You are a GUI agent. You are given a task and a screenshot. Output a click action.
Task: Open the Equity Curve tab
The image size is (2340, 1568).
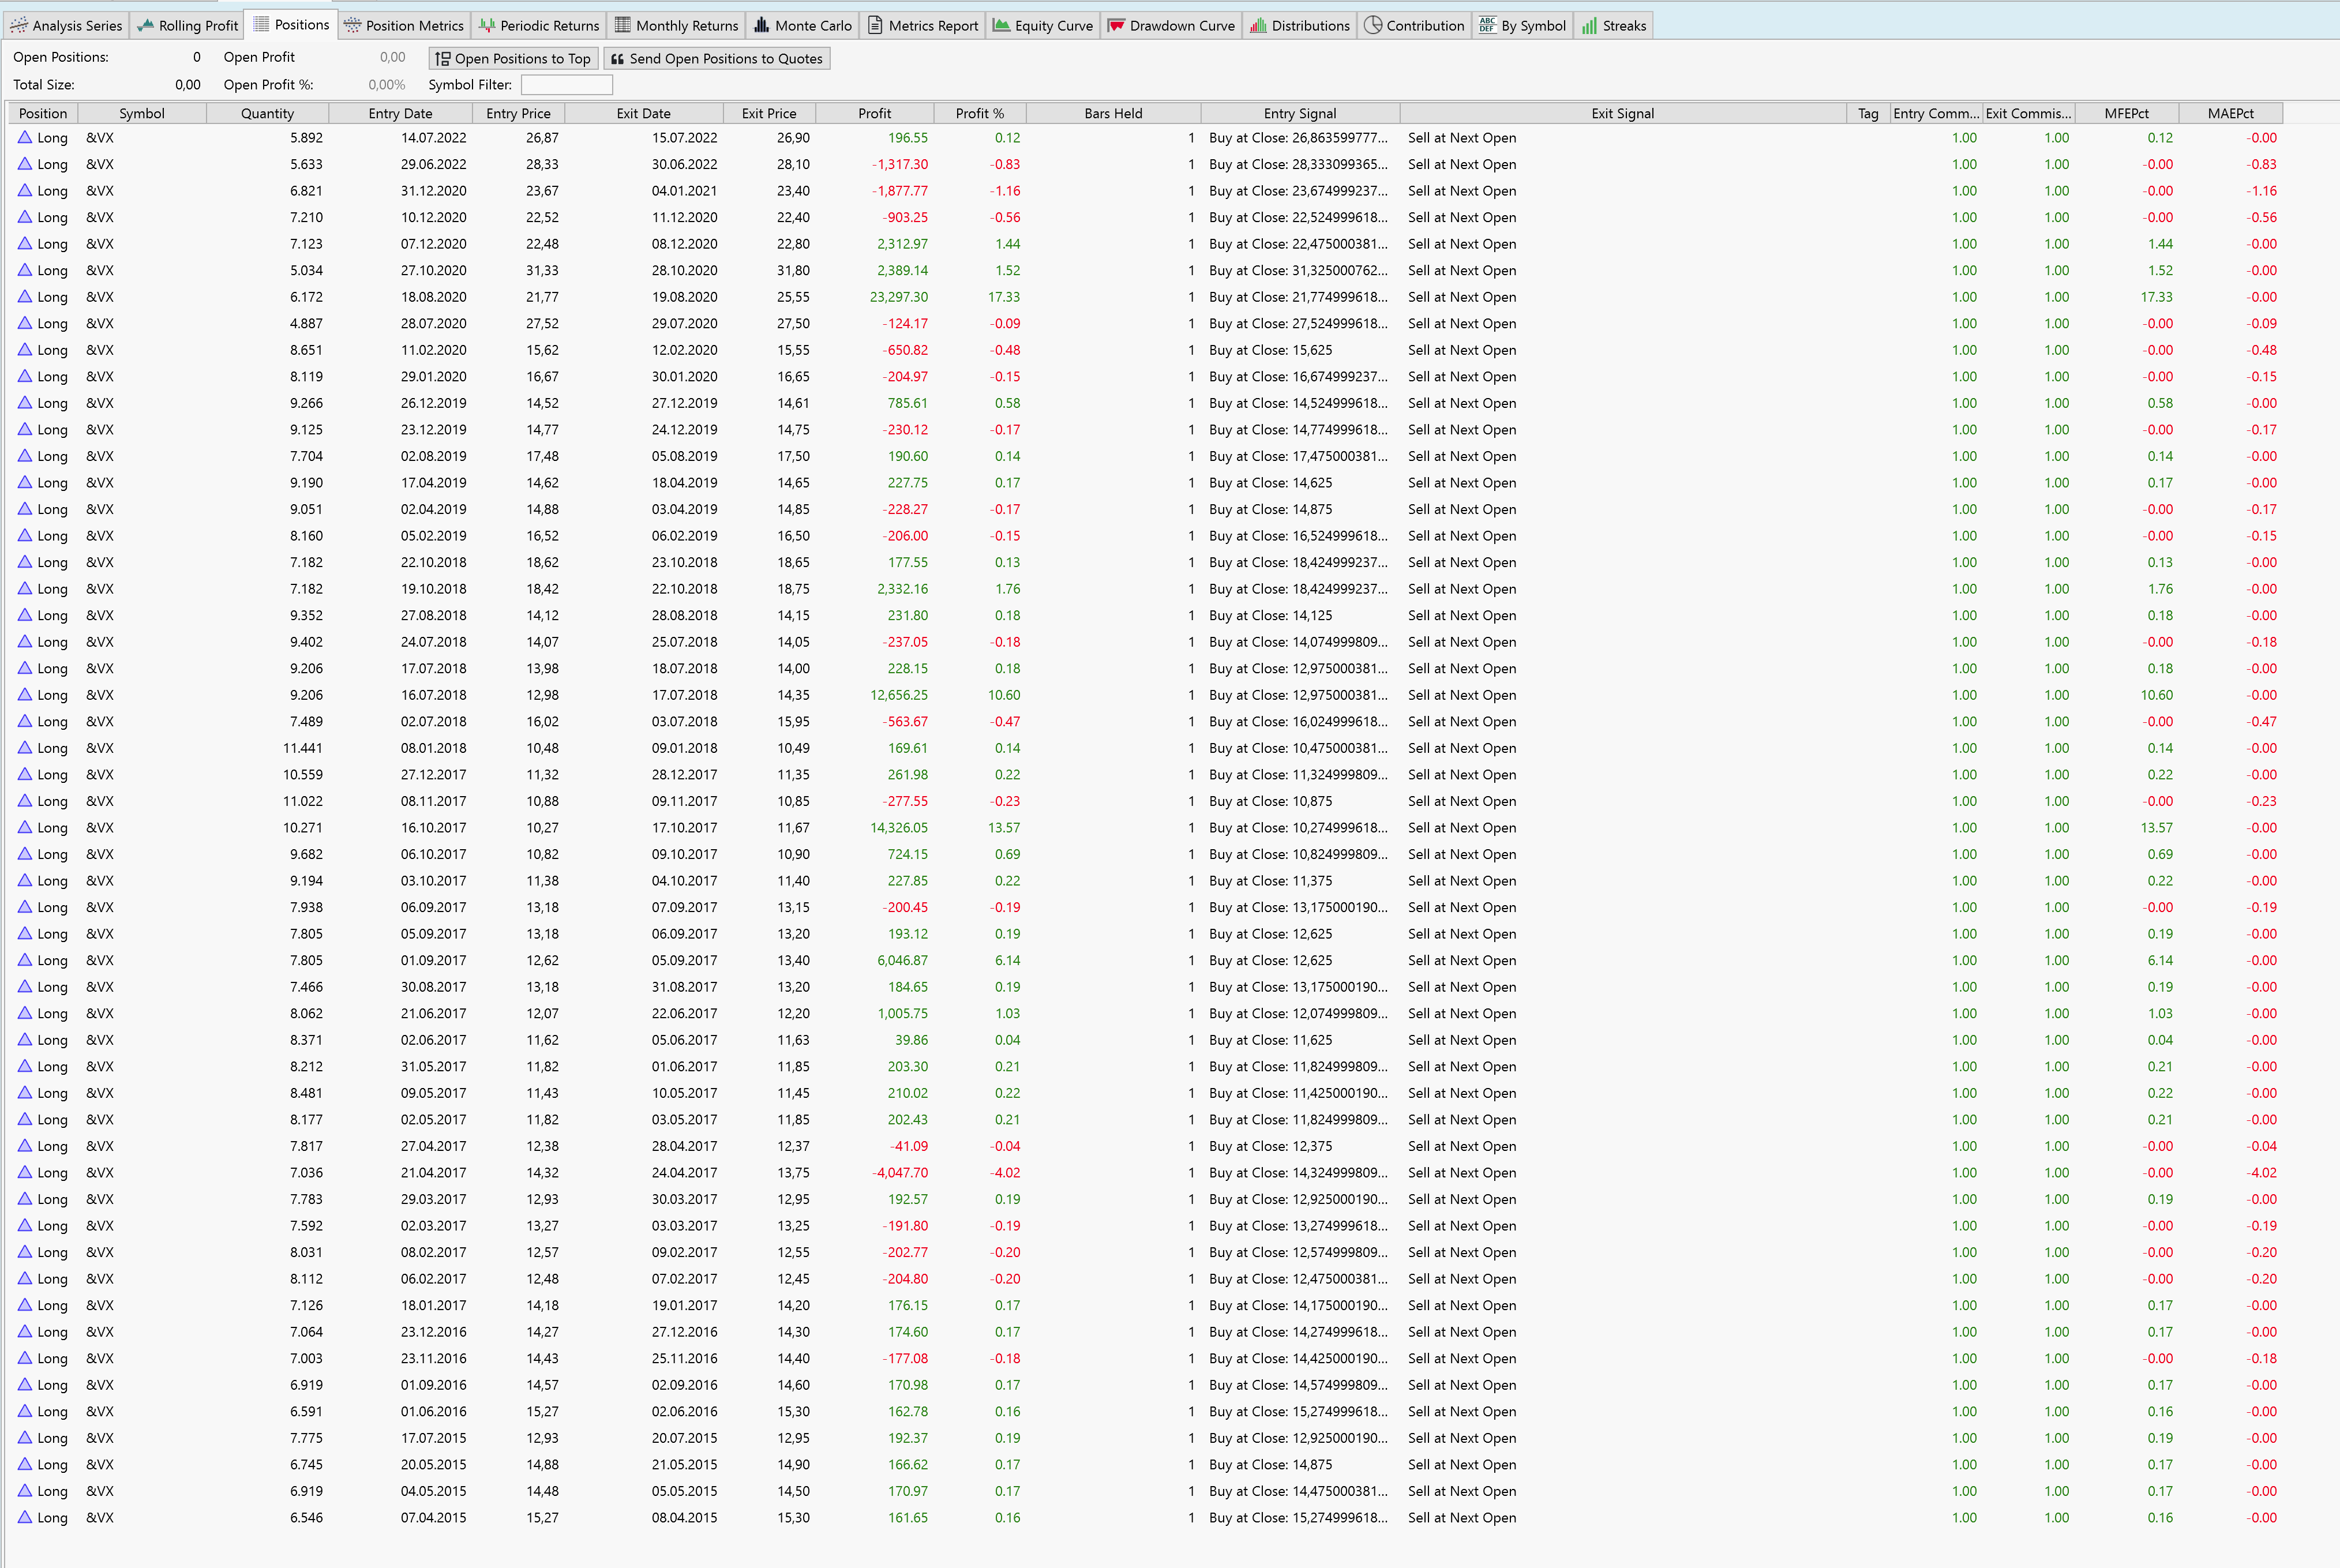coord(1043,25)
